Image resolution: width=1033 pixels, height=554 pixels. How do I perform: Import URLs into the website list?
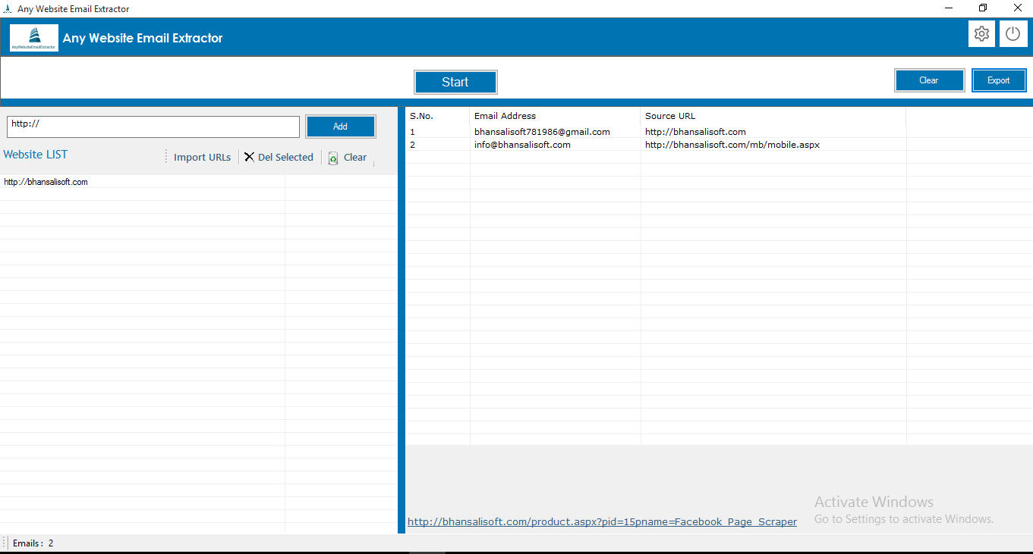(202, 158)
